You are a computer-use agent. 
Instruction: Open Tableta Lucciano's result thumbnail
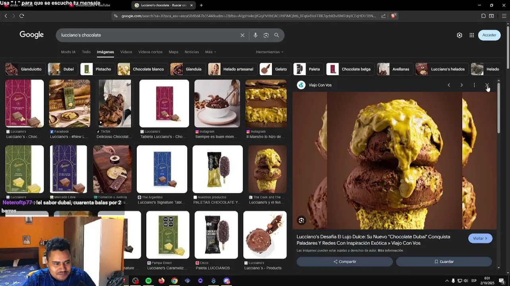pos(164,104)
